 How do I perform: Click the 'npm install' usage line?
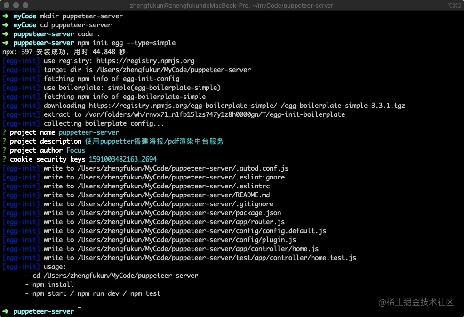coord(49,284)
